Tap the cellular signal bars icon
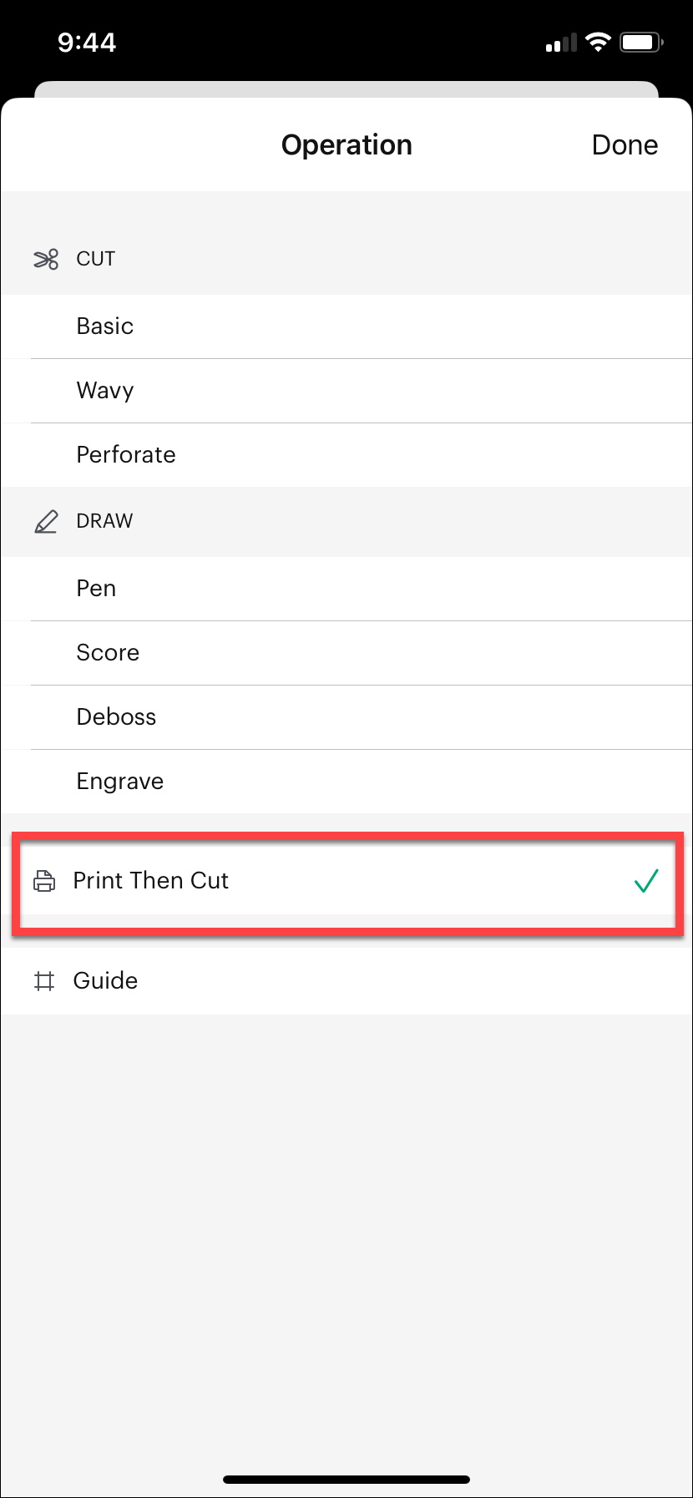Screen dimensions: 693x1498 tap(561, 43)
